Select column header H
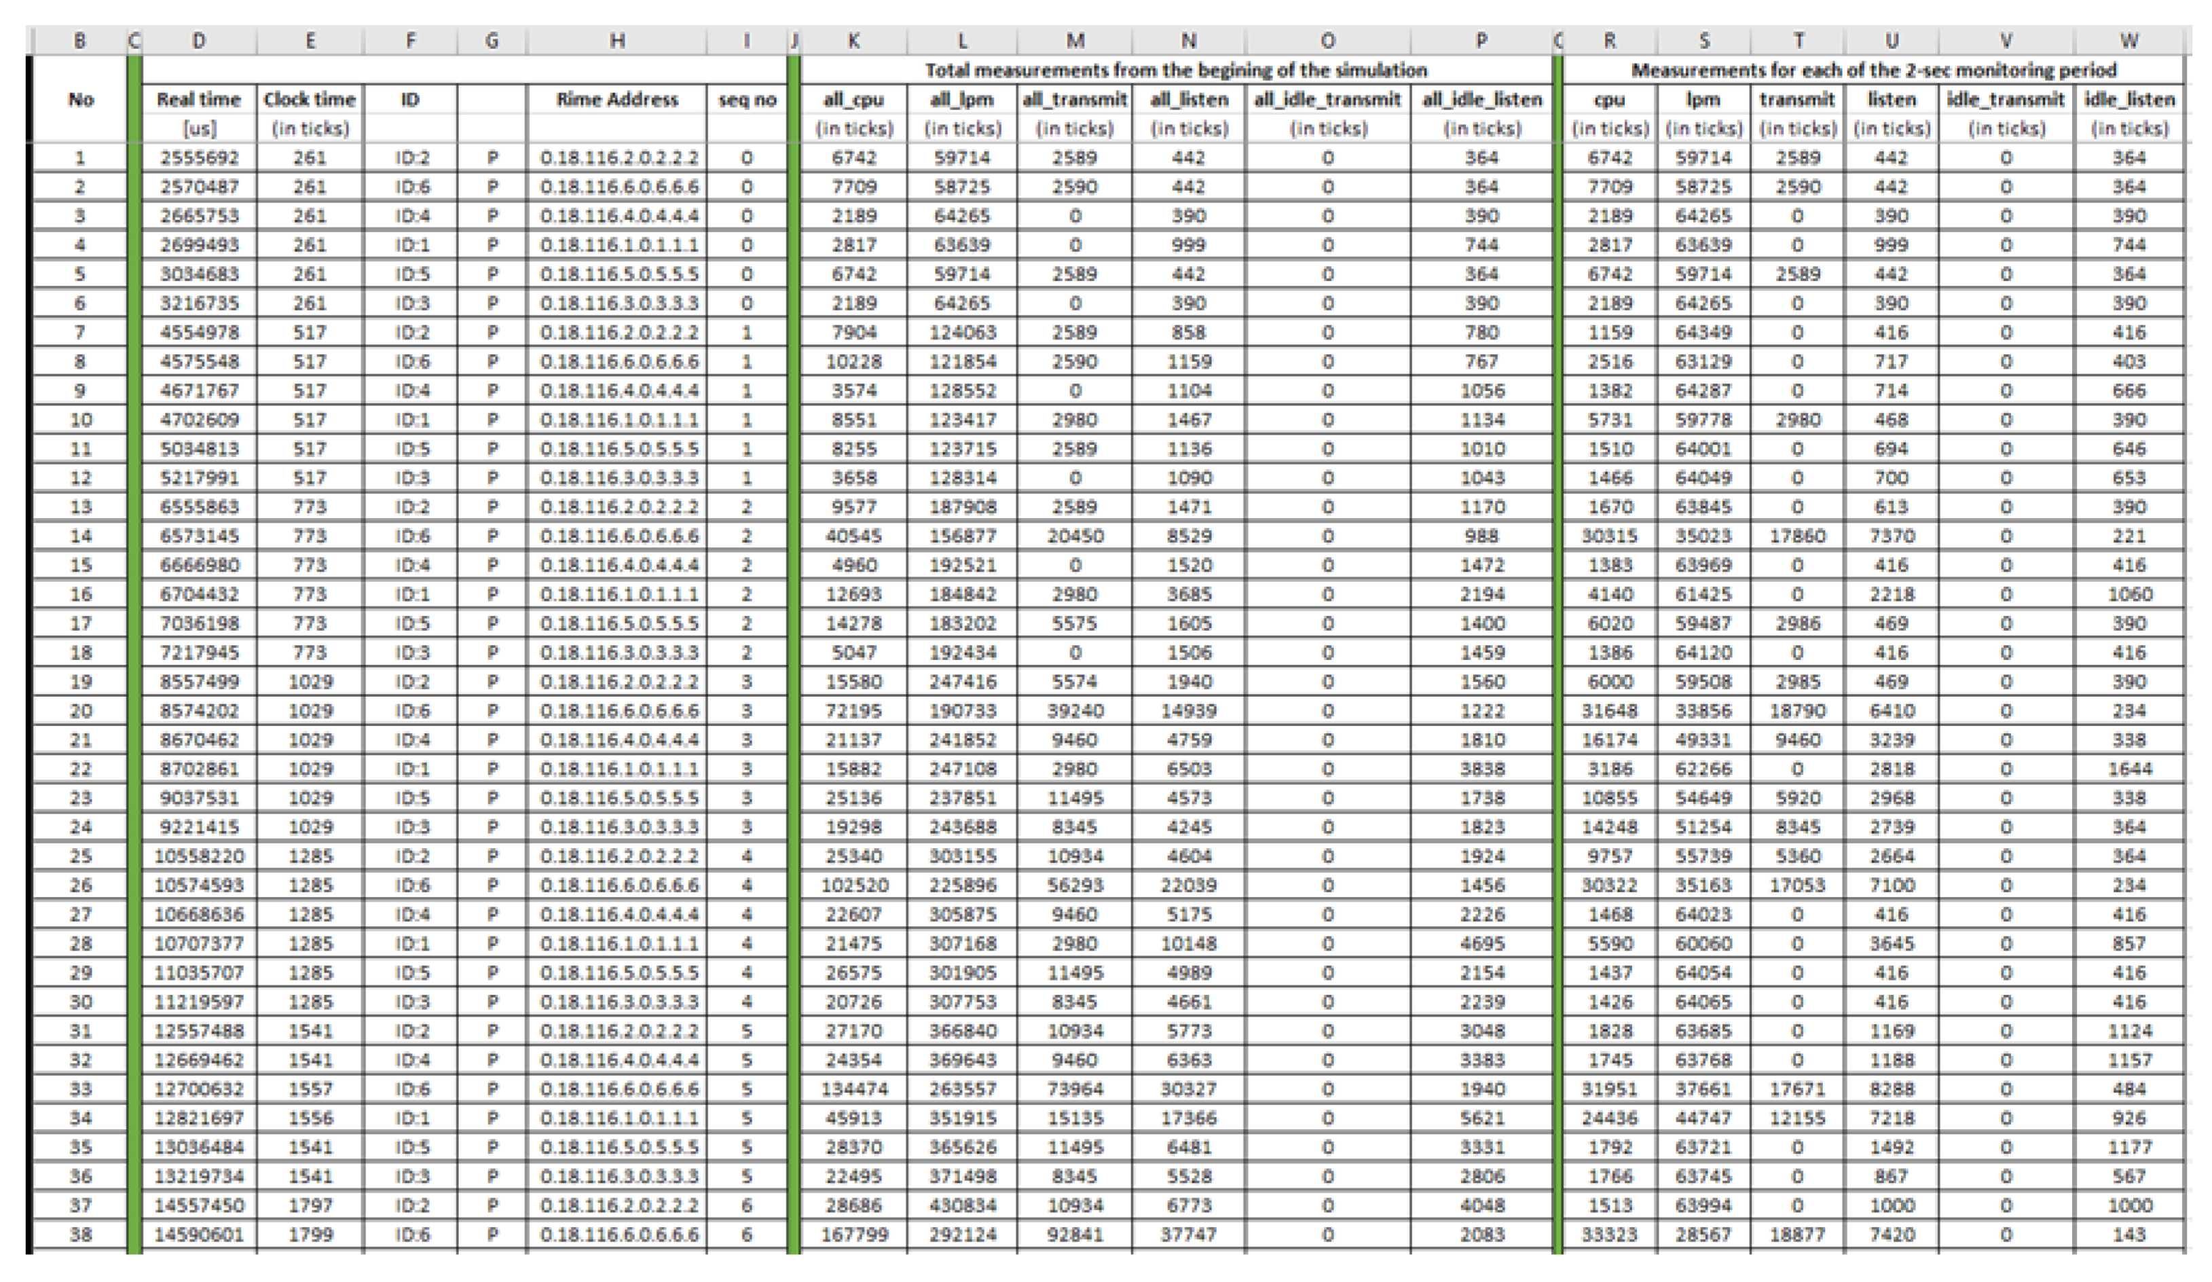Screen dimensions: 2212x1282 [616, 40]
